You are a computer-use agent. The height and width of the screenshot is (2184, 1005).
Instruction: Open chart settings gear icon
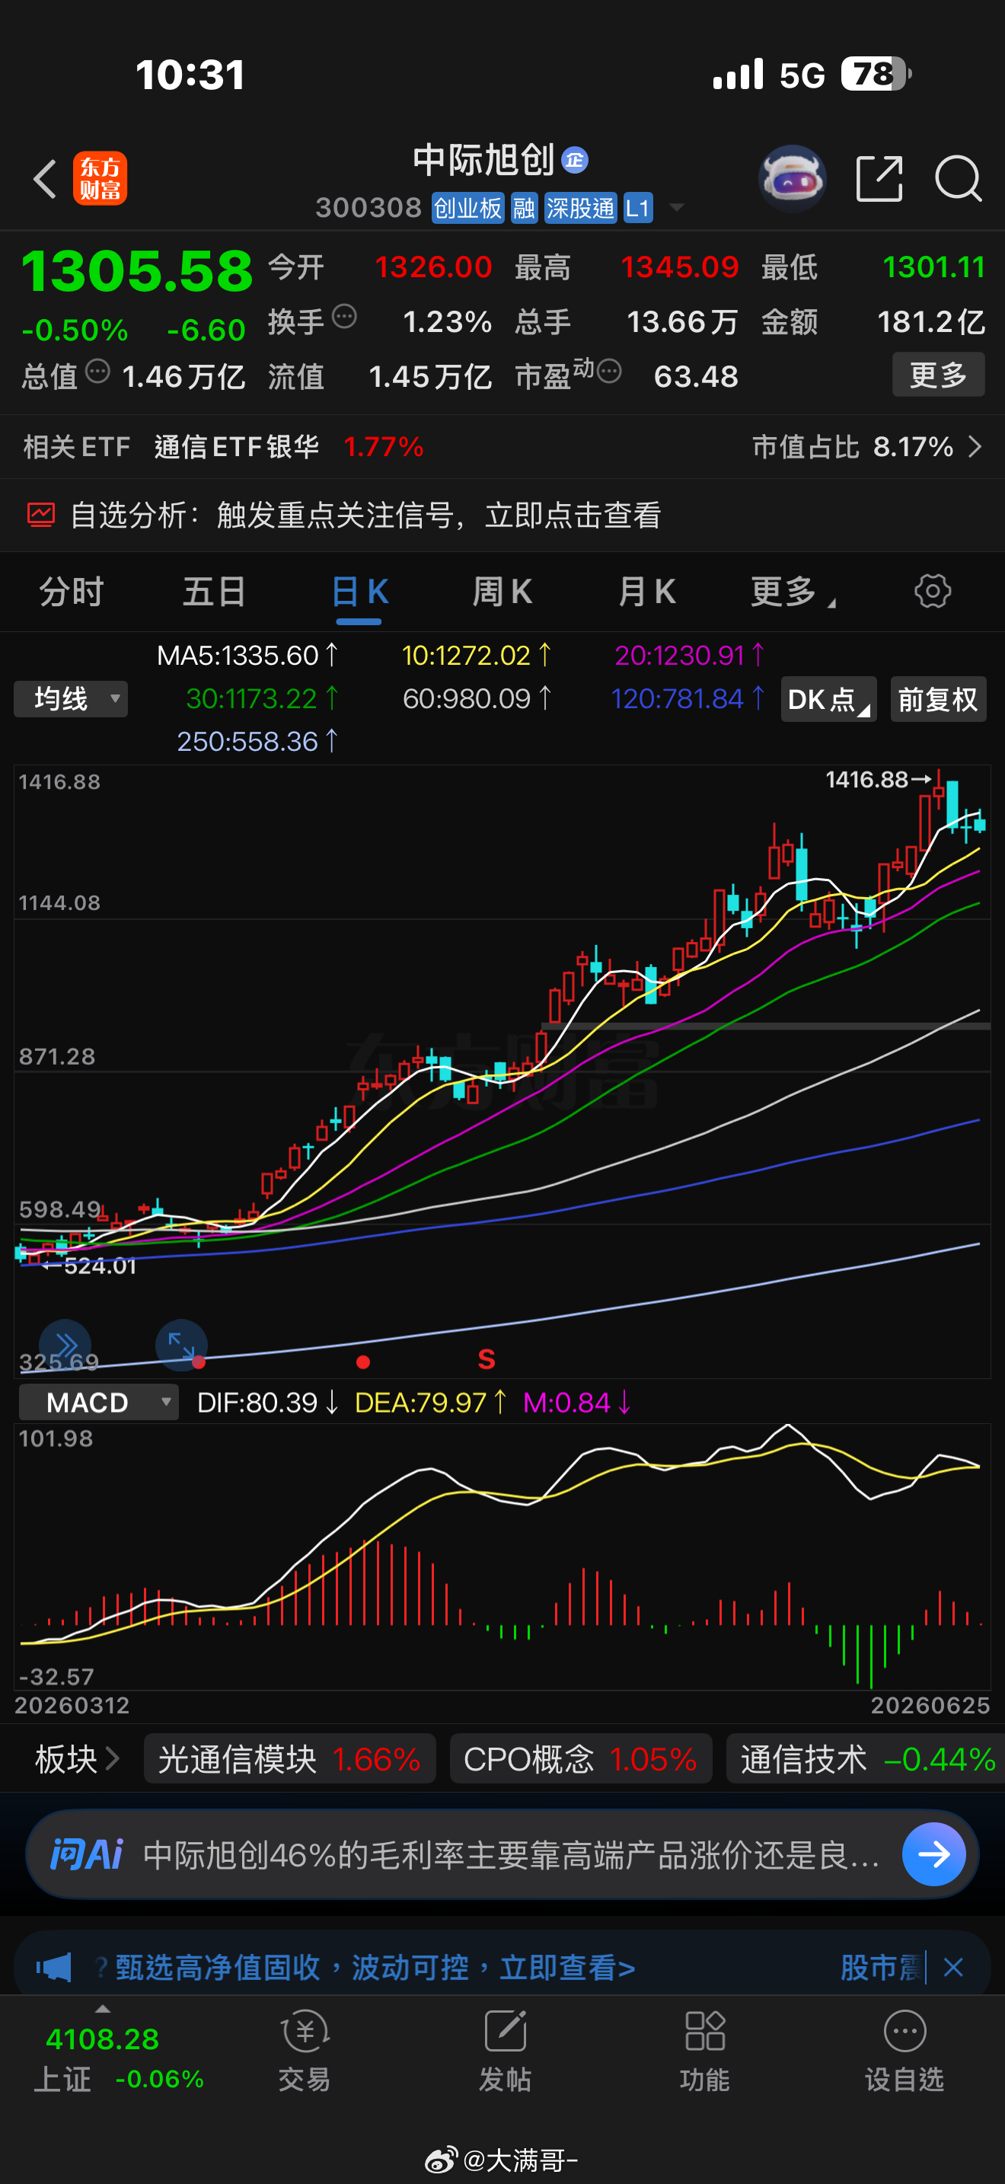[x=933, y=591]
